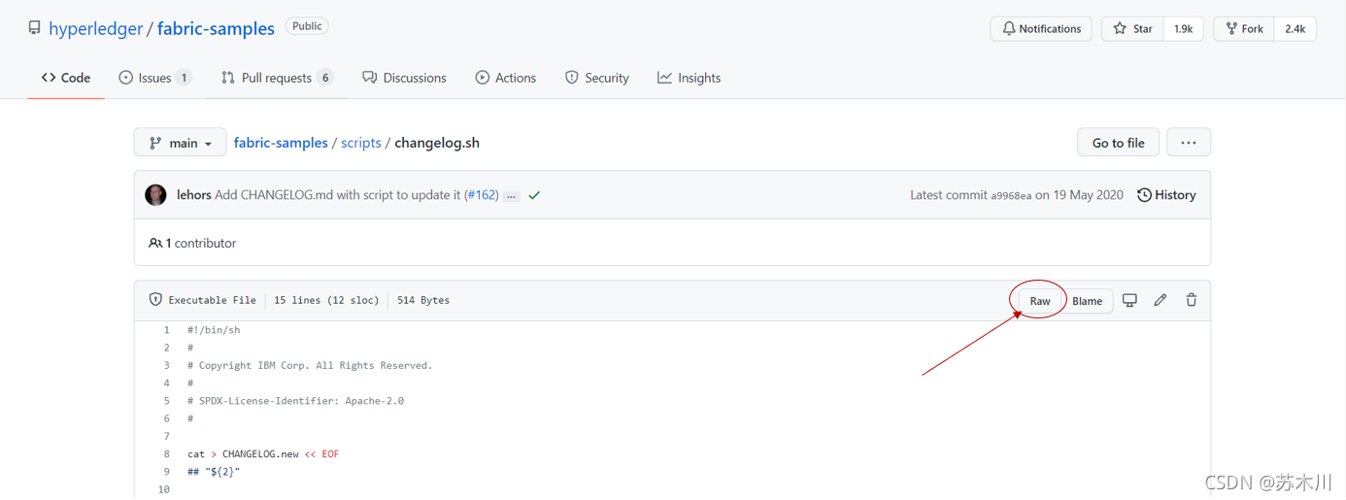Click the Go to file button
Image resolution: width=1346 pixels, height=500 pixels.
[1118, 143]
